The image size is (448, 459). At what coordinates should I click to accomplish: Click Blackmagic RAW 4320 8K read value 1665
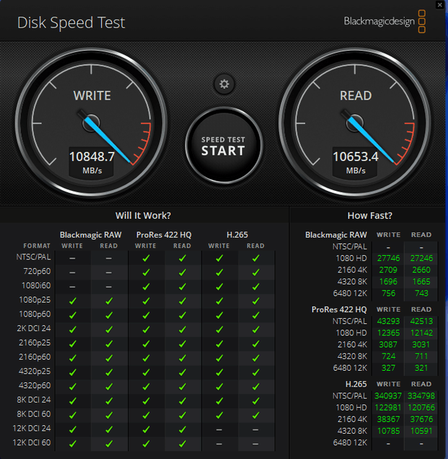tap(421, 282)
